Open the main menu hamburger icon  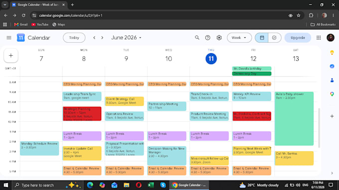[x=9, y=38]
